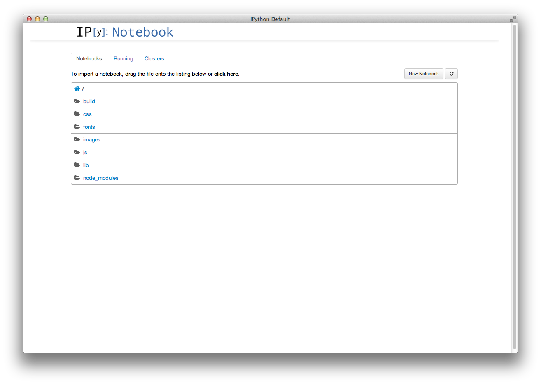Open the fonts folder link
Viewport: 541px width, 385px height.
tap(89, 127)
